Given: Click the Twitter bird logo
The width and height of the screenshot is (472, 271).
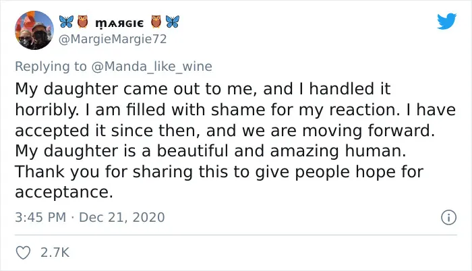Looking at the screenshot, I should [446, 21].
